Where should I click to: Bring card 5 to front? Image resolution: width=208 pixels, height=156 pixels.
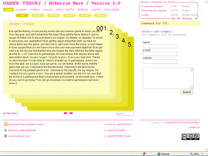(x=130, y=45)
